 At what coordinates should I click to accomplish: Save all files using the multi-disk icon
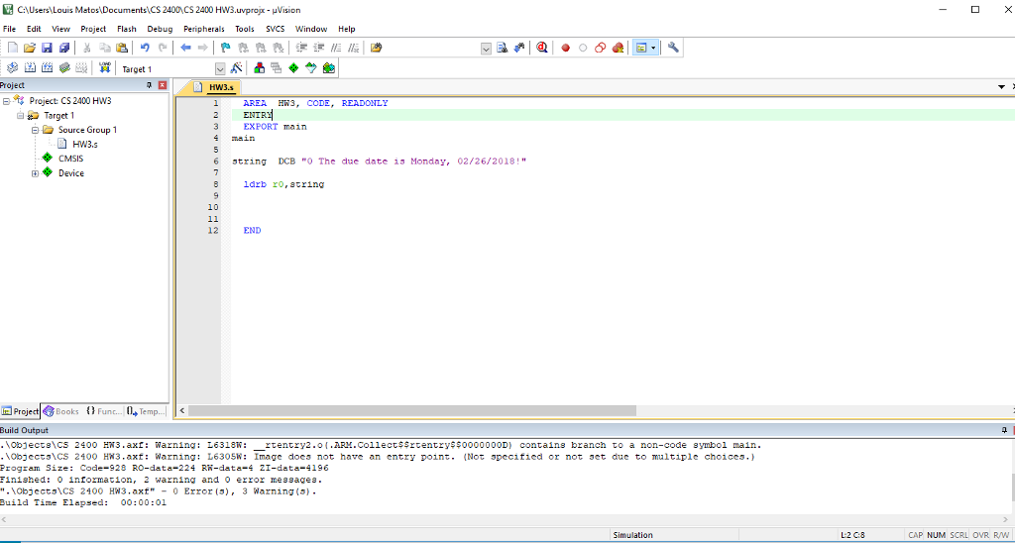point(64,48)
